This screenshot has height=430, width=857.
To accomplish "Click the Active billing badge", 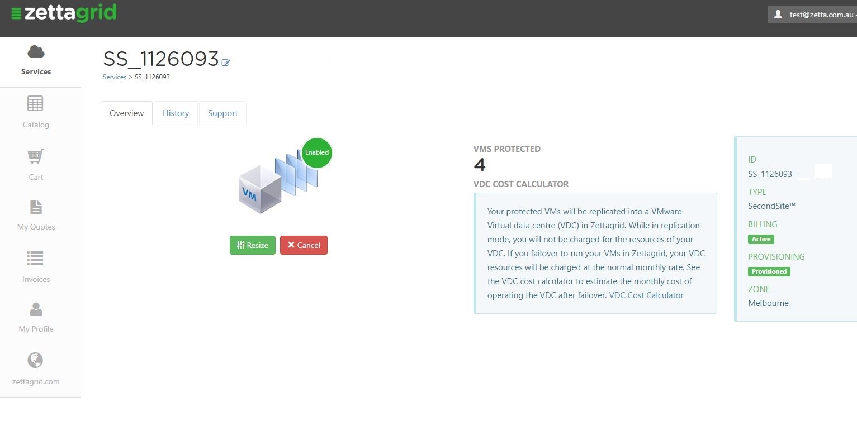I will (761, 239).
